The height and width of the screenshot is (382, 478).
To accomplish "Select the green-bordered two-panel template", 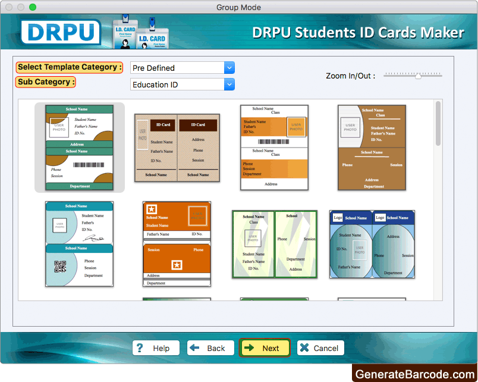I will pos(275,244).
